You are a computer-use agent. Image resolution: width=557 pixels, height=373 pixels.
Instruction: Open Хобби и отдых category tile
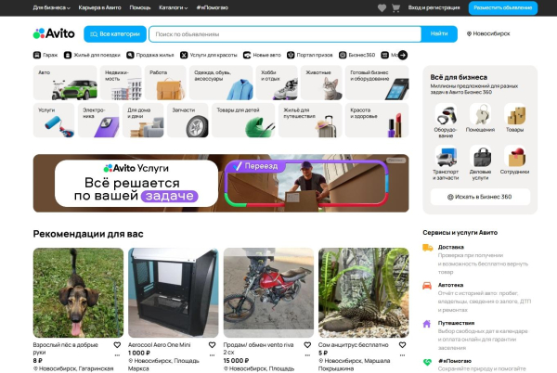point(277,83)
